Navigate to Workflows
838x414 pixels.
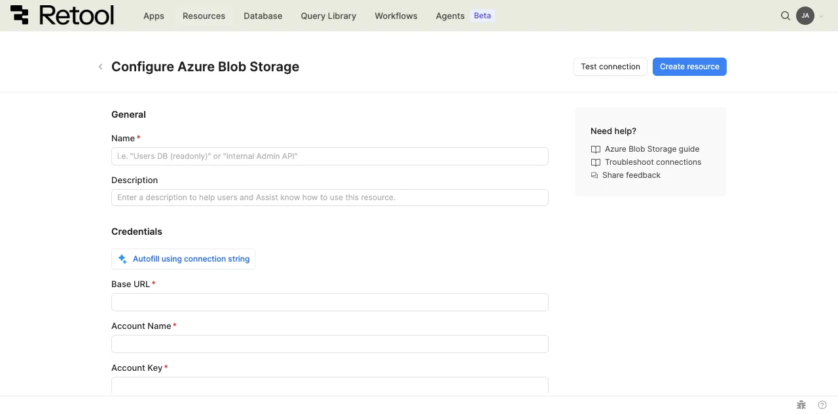click(x=395, y=16)
